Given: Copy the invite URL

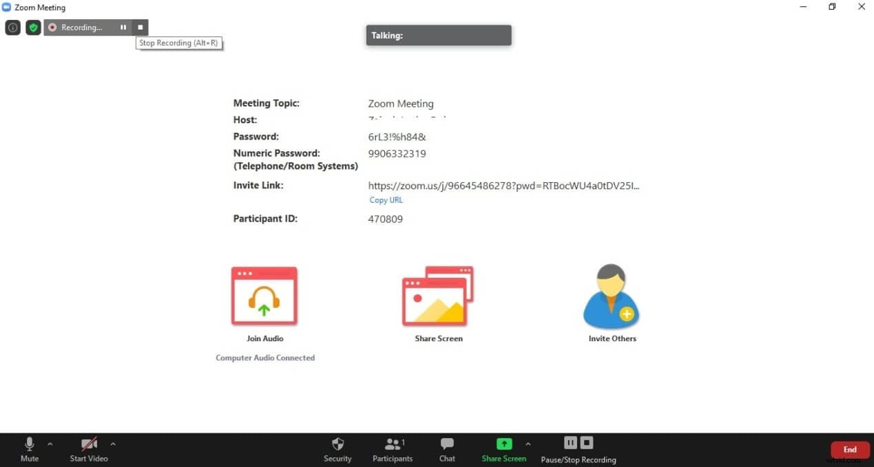Looking at the screenshot, I should click(x=386, y=199).
